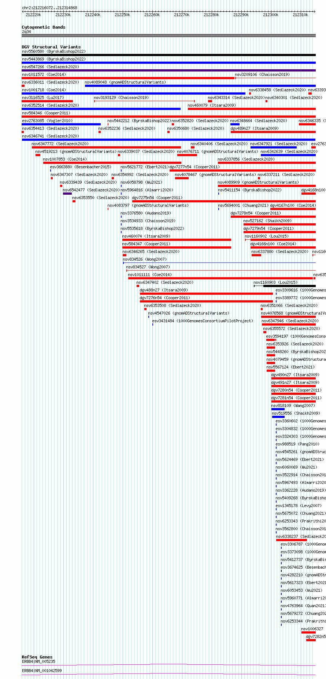Click the nsv5560580 (ByrskaBishop2022) variant label
Viewport: 326px width, 679px height.
[x=54, y=51]
